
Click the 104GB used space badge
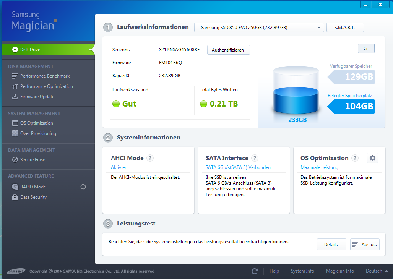351,106
